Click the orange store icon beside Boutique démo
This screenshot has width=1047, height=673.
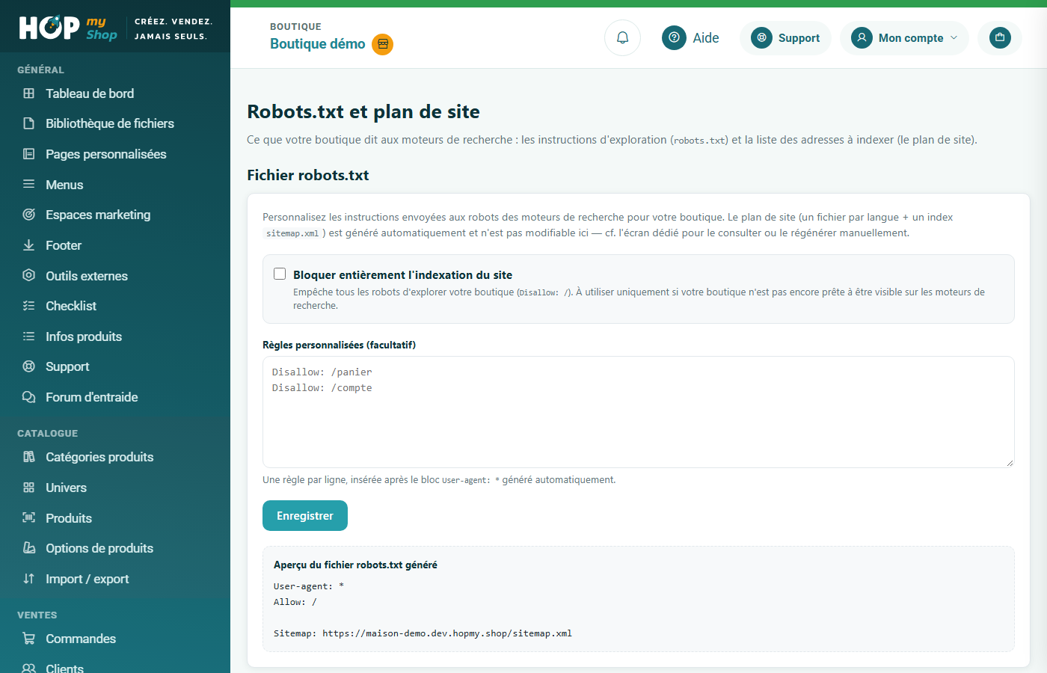point(383,44)
